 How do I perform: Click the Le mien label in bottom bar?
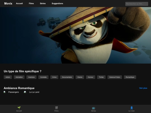tap(131, 111)
